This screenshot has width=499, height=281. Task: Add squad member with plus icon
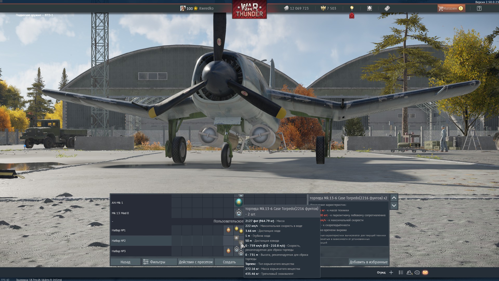click(x=391, y=272)
